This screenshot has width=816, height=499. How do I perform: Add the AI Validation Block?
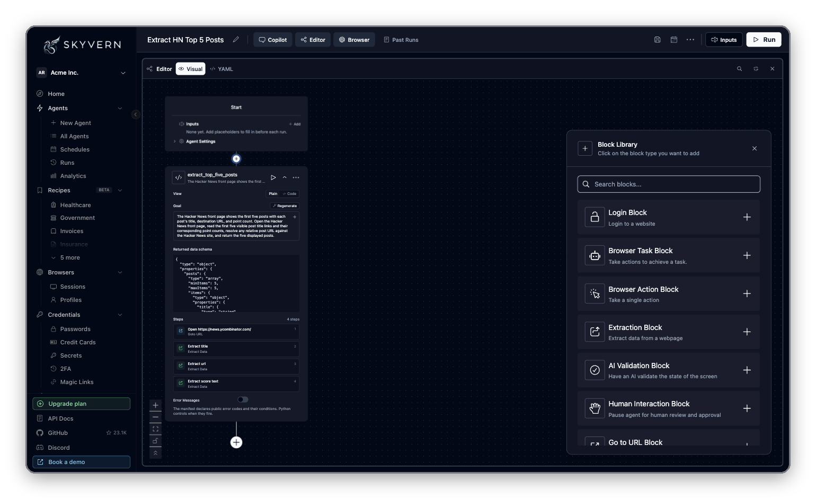pos(747,370)
